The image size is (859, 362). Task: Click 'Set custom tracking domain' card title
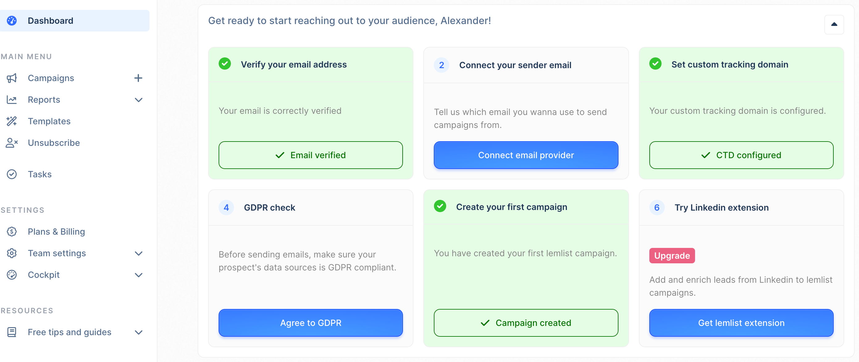(x=730, y=65)
